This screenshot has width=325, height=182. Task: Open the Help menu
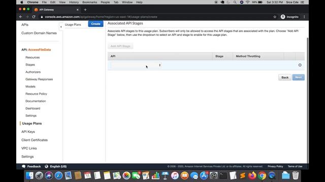[139, 2]
